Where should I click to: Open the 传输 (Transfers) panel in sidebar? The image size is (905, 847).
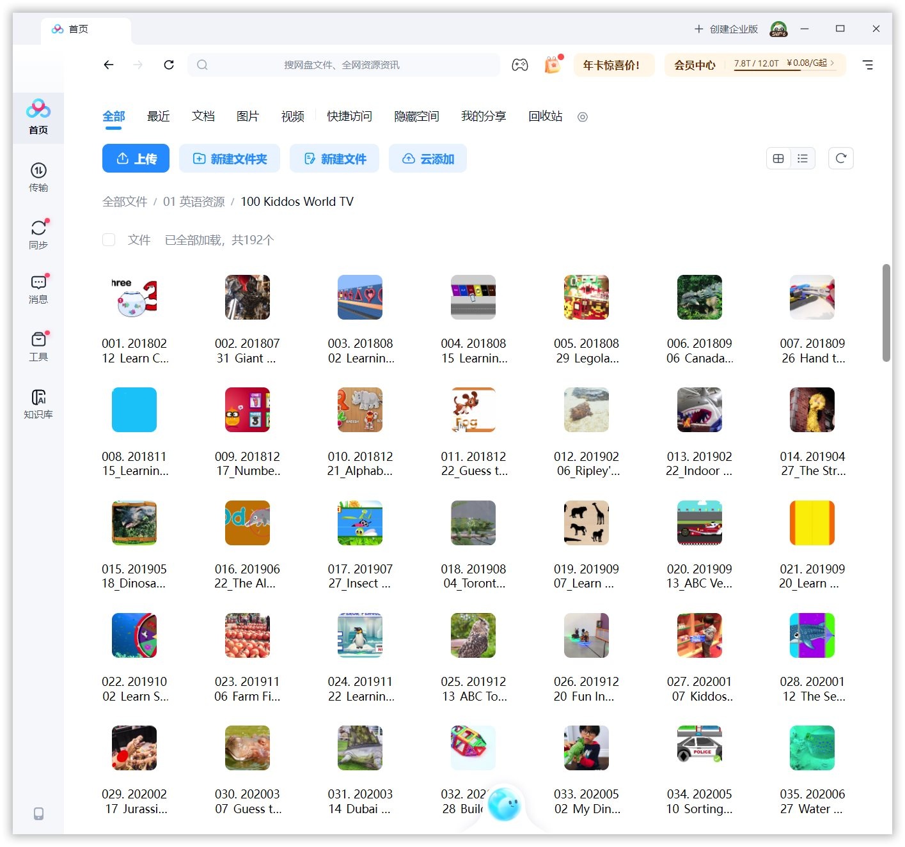coord(38,178)
